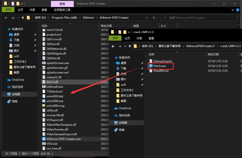
Task: Open soft folder in crack UMP window sidebar
Action: tap(121, 85)
